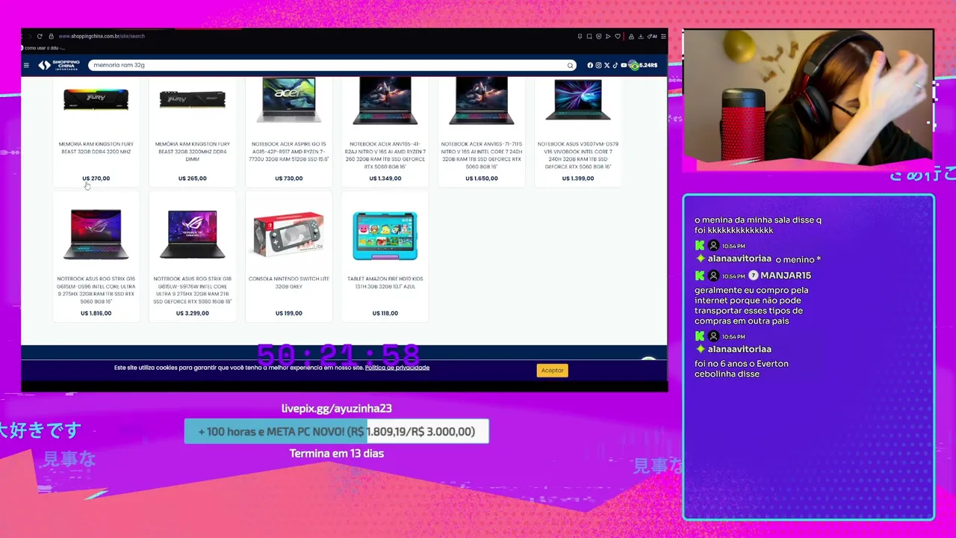Open the browser ad blocker shield
The image size is (956, 538).
tap(598, 36)
